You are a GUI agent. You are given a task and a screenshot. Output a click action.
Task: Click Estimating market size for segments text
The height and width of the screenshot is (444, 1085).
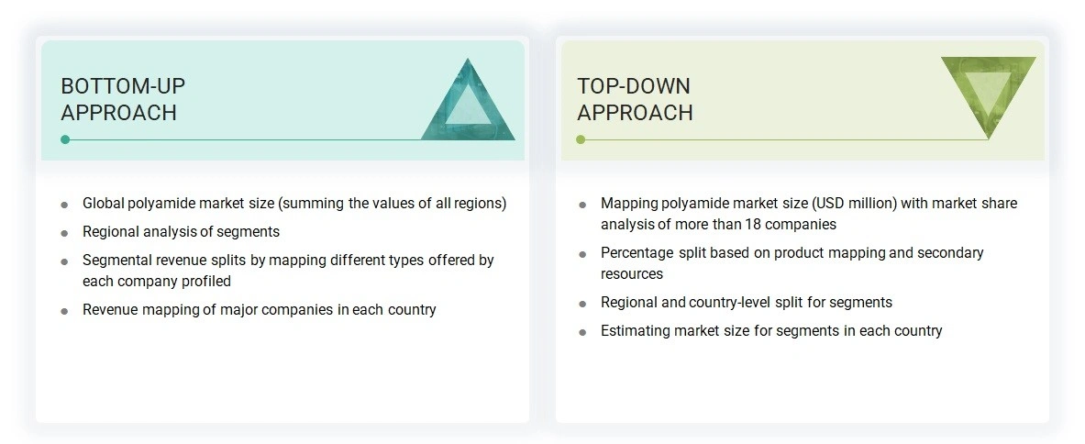pyautogui.click(x=770, y=330)
